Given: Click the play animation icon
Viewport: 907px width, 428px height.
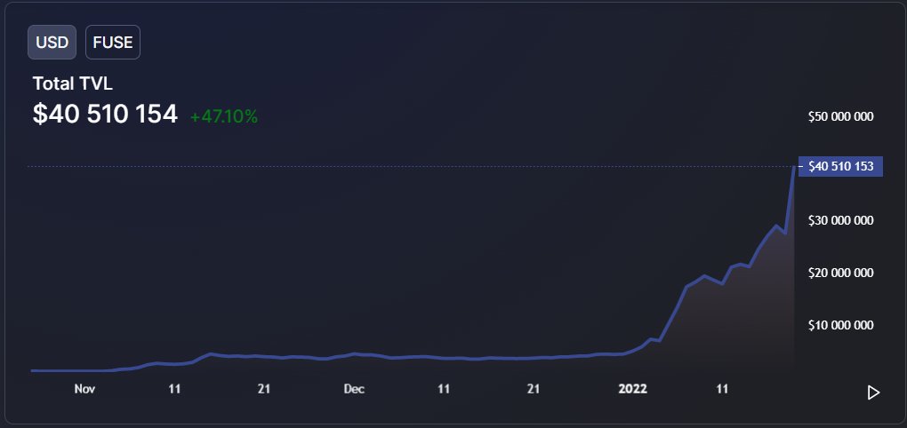Looking at the screenshot, I should coord(873,392).
